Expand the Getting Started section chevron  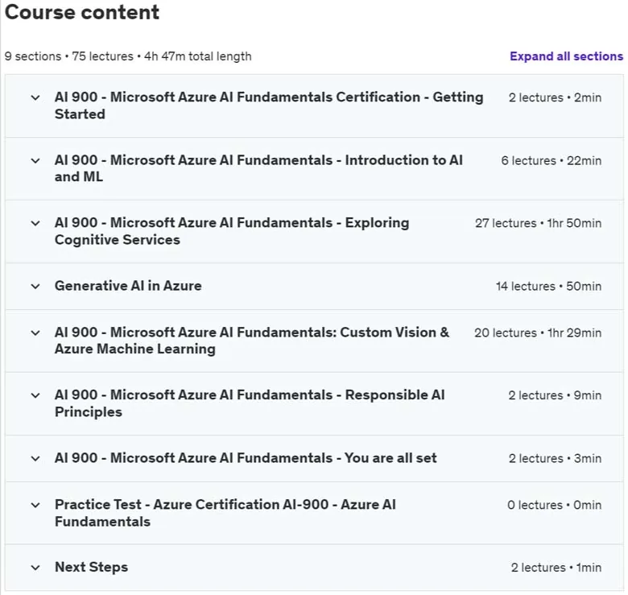35,97
